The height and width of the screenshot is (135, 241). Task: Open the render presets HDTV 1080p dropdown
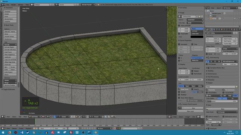coord(219,33)
